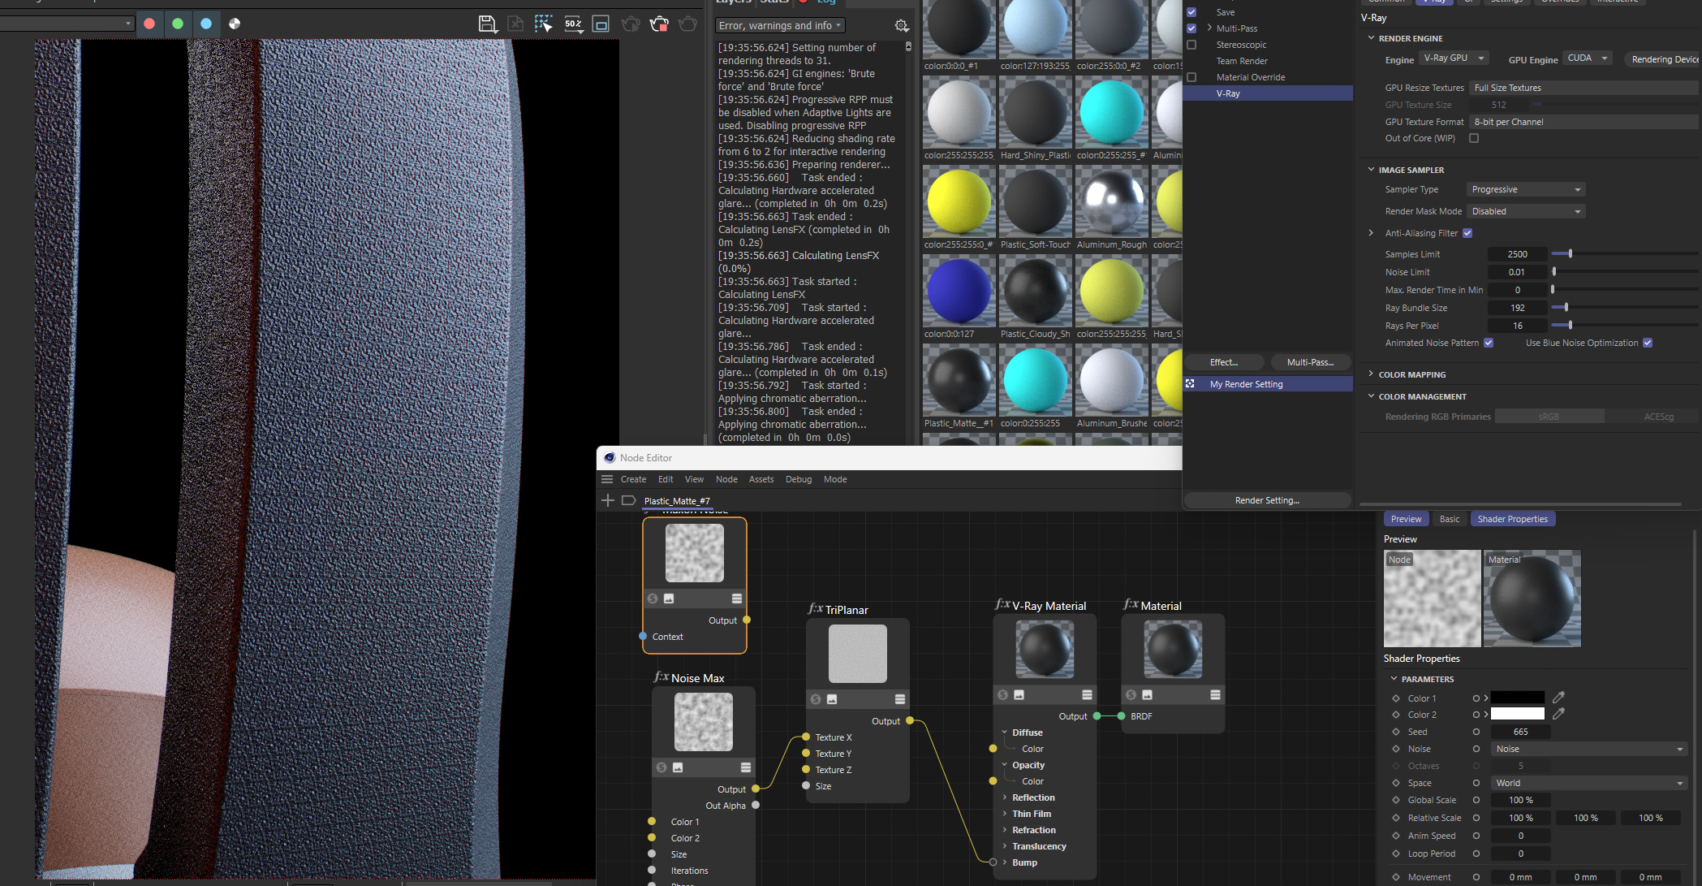Select the My Render Setting entry

1268,384
